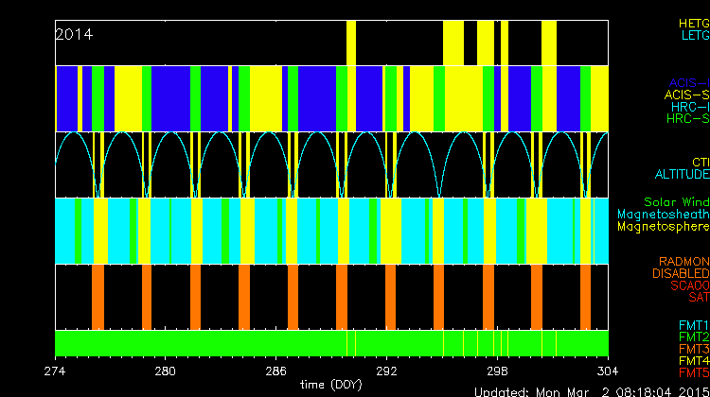710x397 pixels.
Task: Select the 292 day-of-year axis tick
Action: click(x=386, y=370)
